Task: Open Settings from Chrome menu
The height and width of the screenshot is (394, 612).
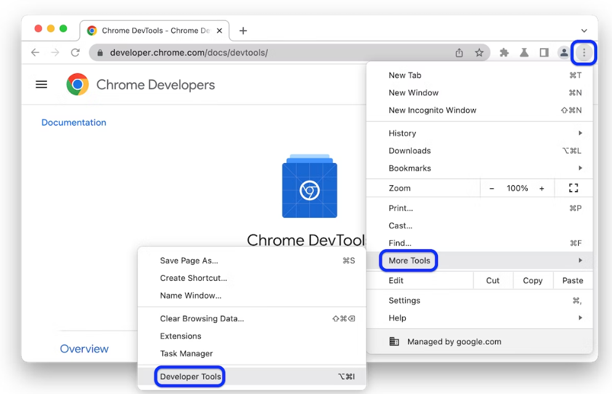Action: (479, 300)
